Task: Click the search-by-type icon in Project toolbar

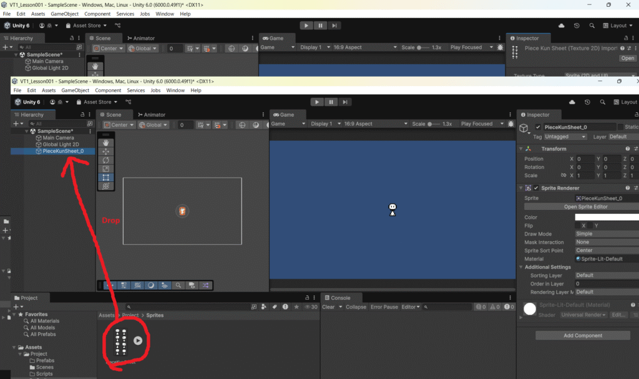Action: [x=264, y=307]
